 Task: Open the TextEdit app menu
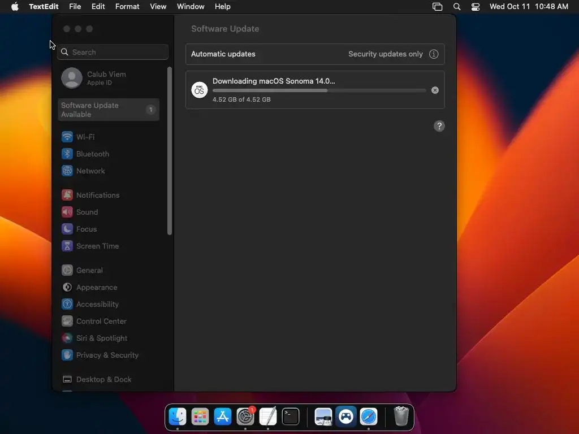point(44,7)
